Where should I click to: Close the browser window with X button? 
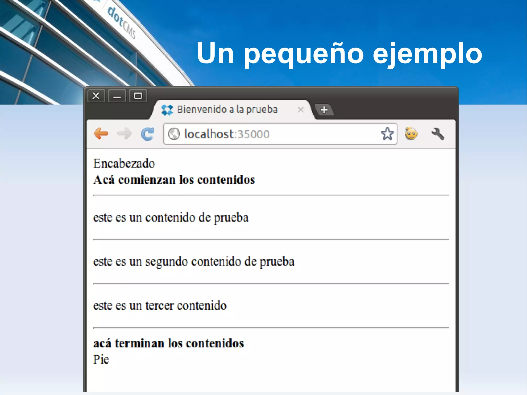pos(96,96)
